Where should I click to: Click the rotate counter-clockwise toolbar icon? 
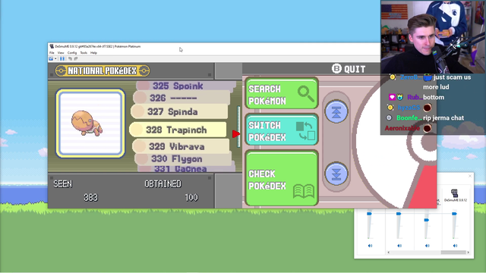point(70,58)
